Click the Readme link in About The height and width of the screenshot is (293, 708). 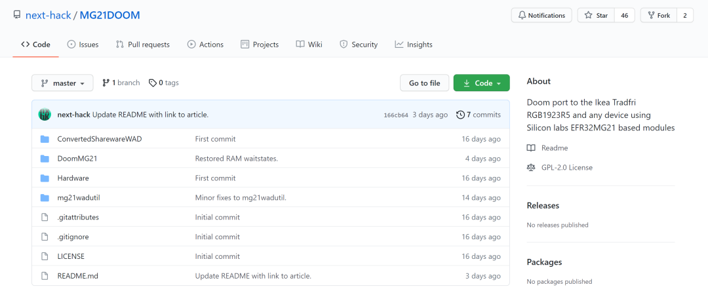point(555,147)
